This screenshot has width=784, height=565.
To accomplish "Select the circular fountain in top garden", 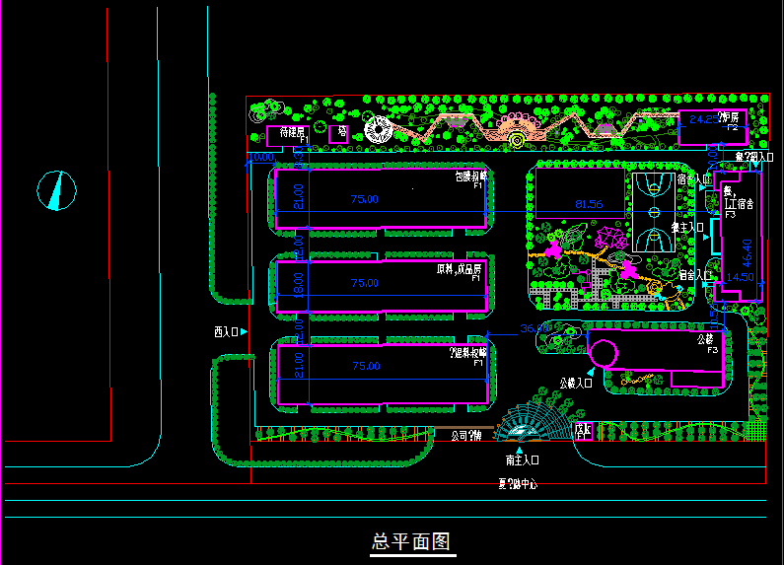I will (518, 141).
